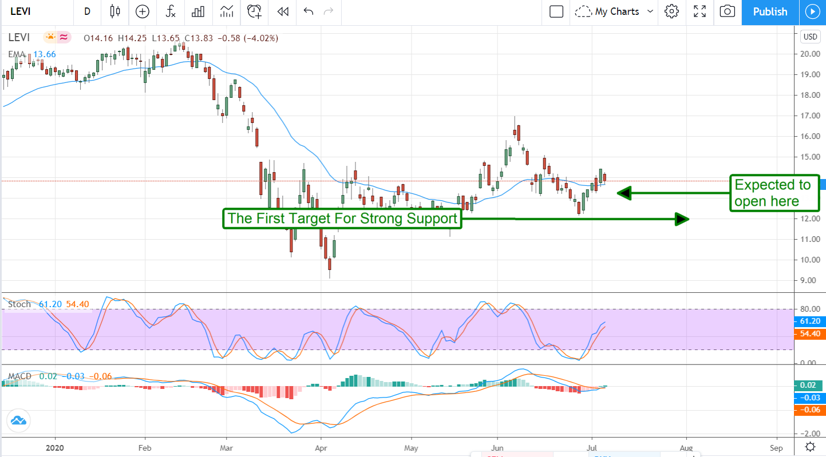
Task: Open the fx Indicators menu
Action: coord(171,11)
